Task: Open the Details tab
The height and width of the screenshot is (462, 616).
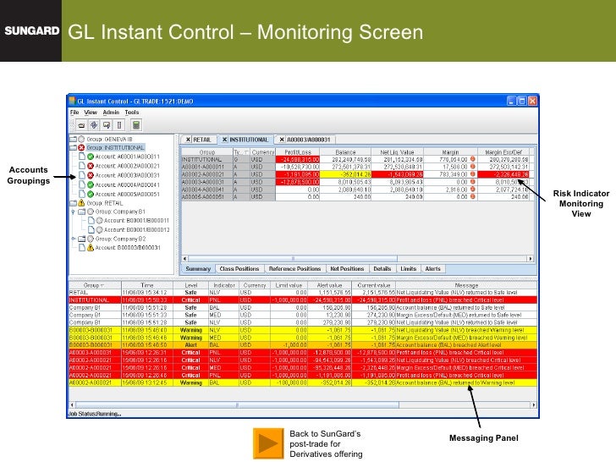Action: tap(382, 269)
